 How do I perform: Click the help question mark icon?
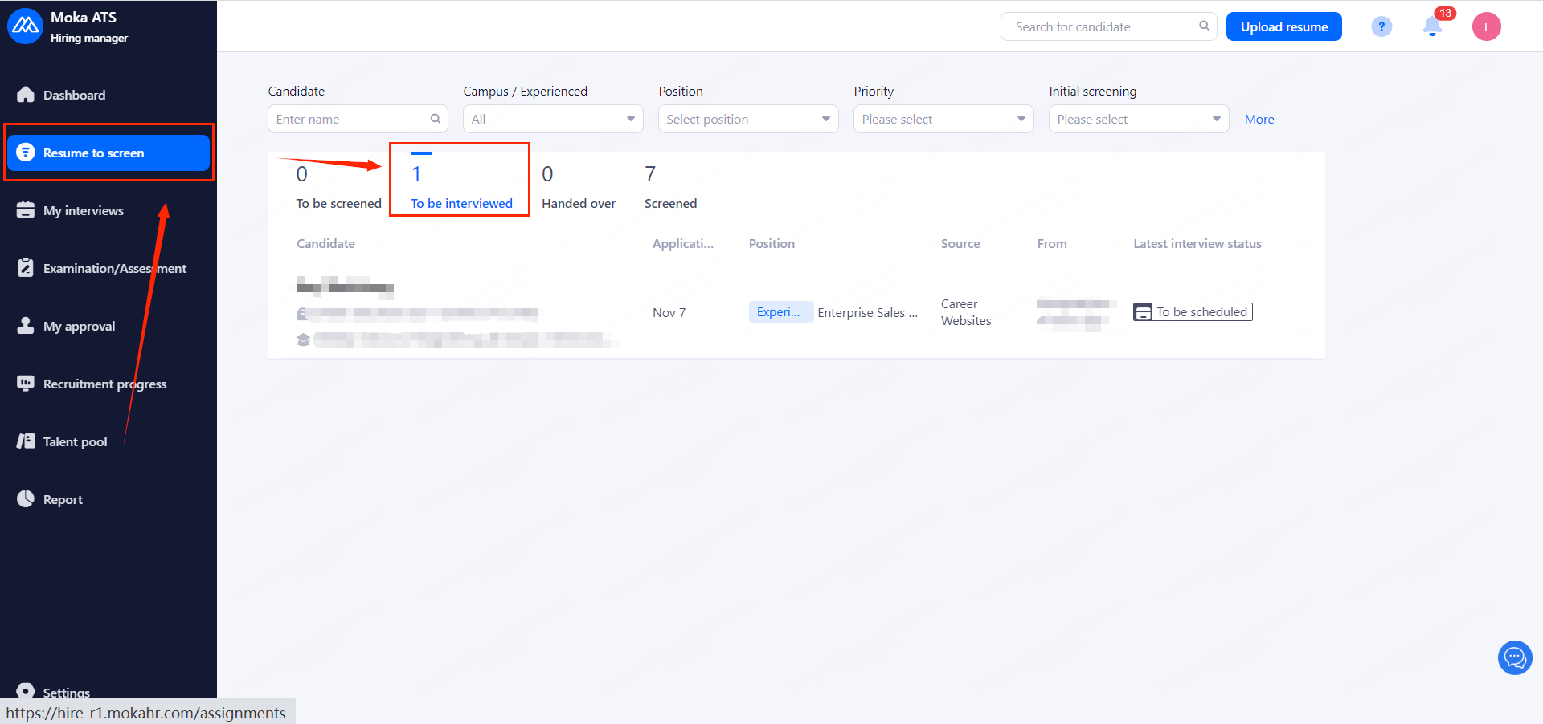point(1381,26)
